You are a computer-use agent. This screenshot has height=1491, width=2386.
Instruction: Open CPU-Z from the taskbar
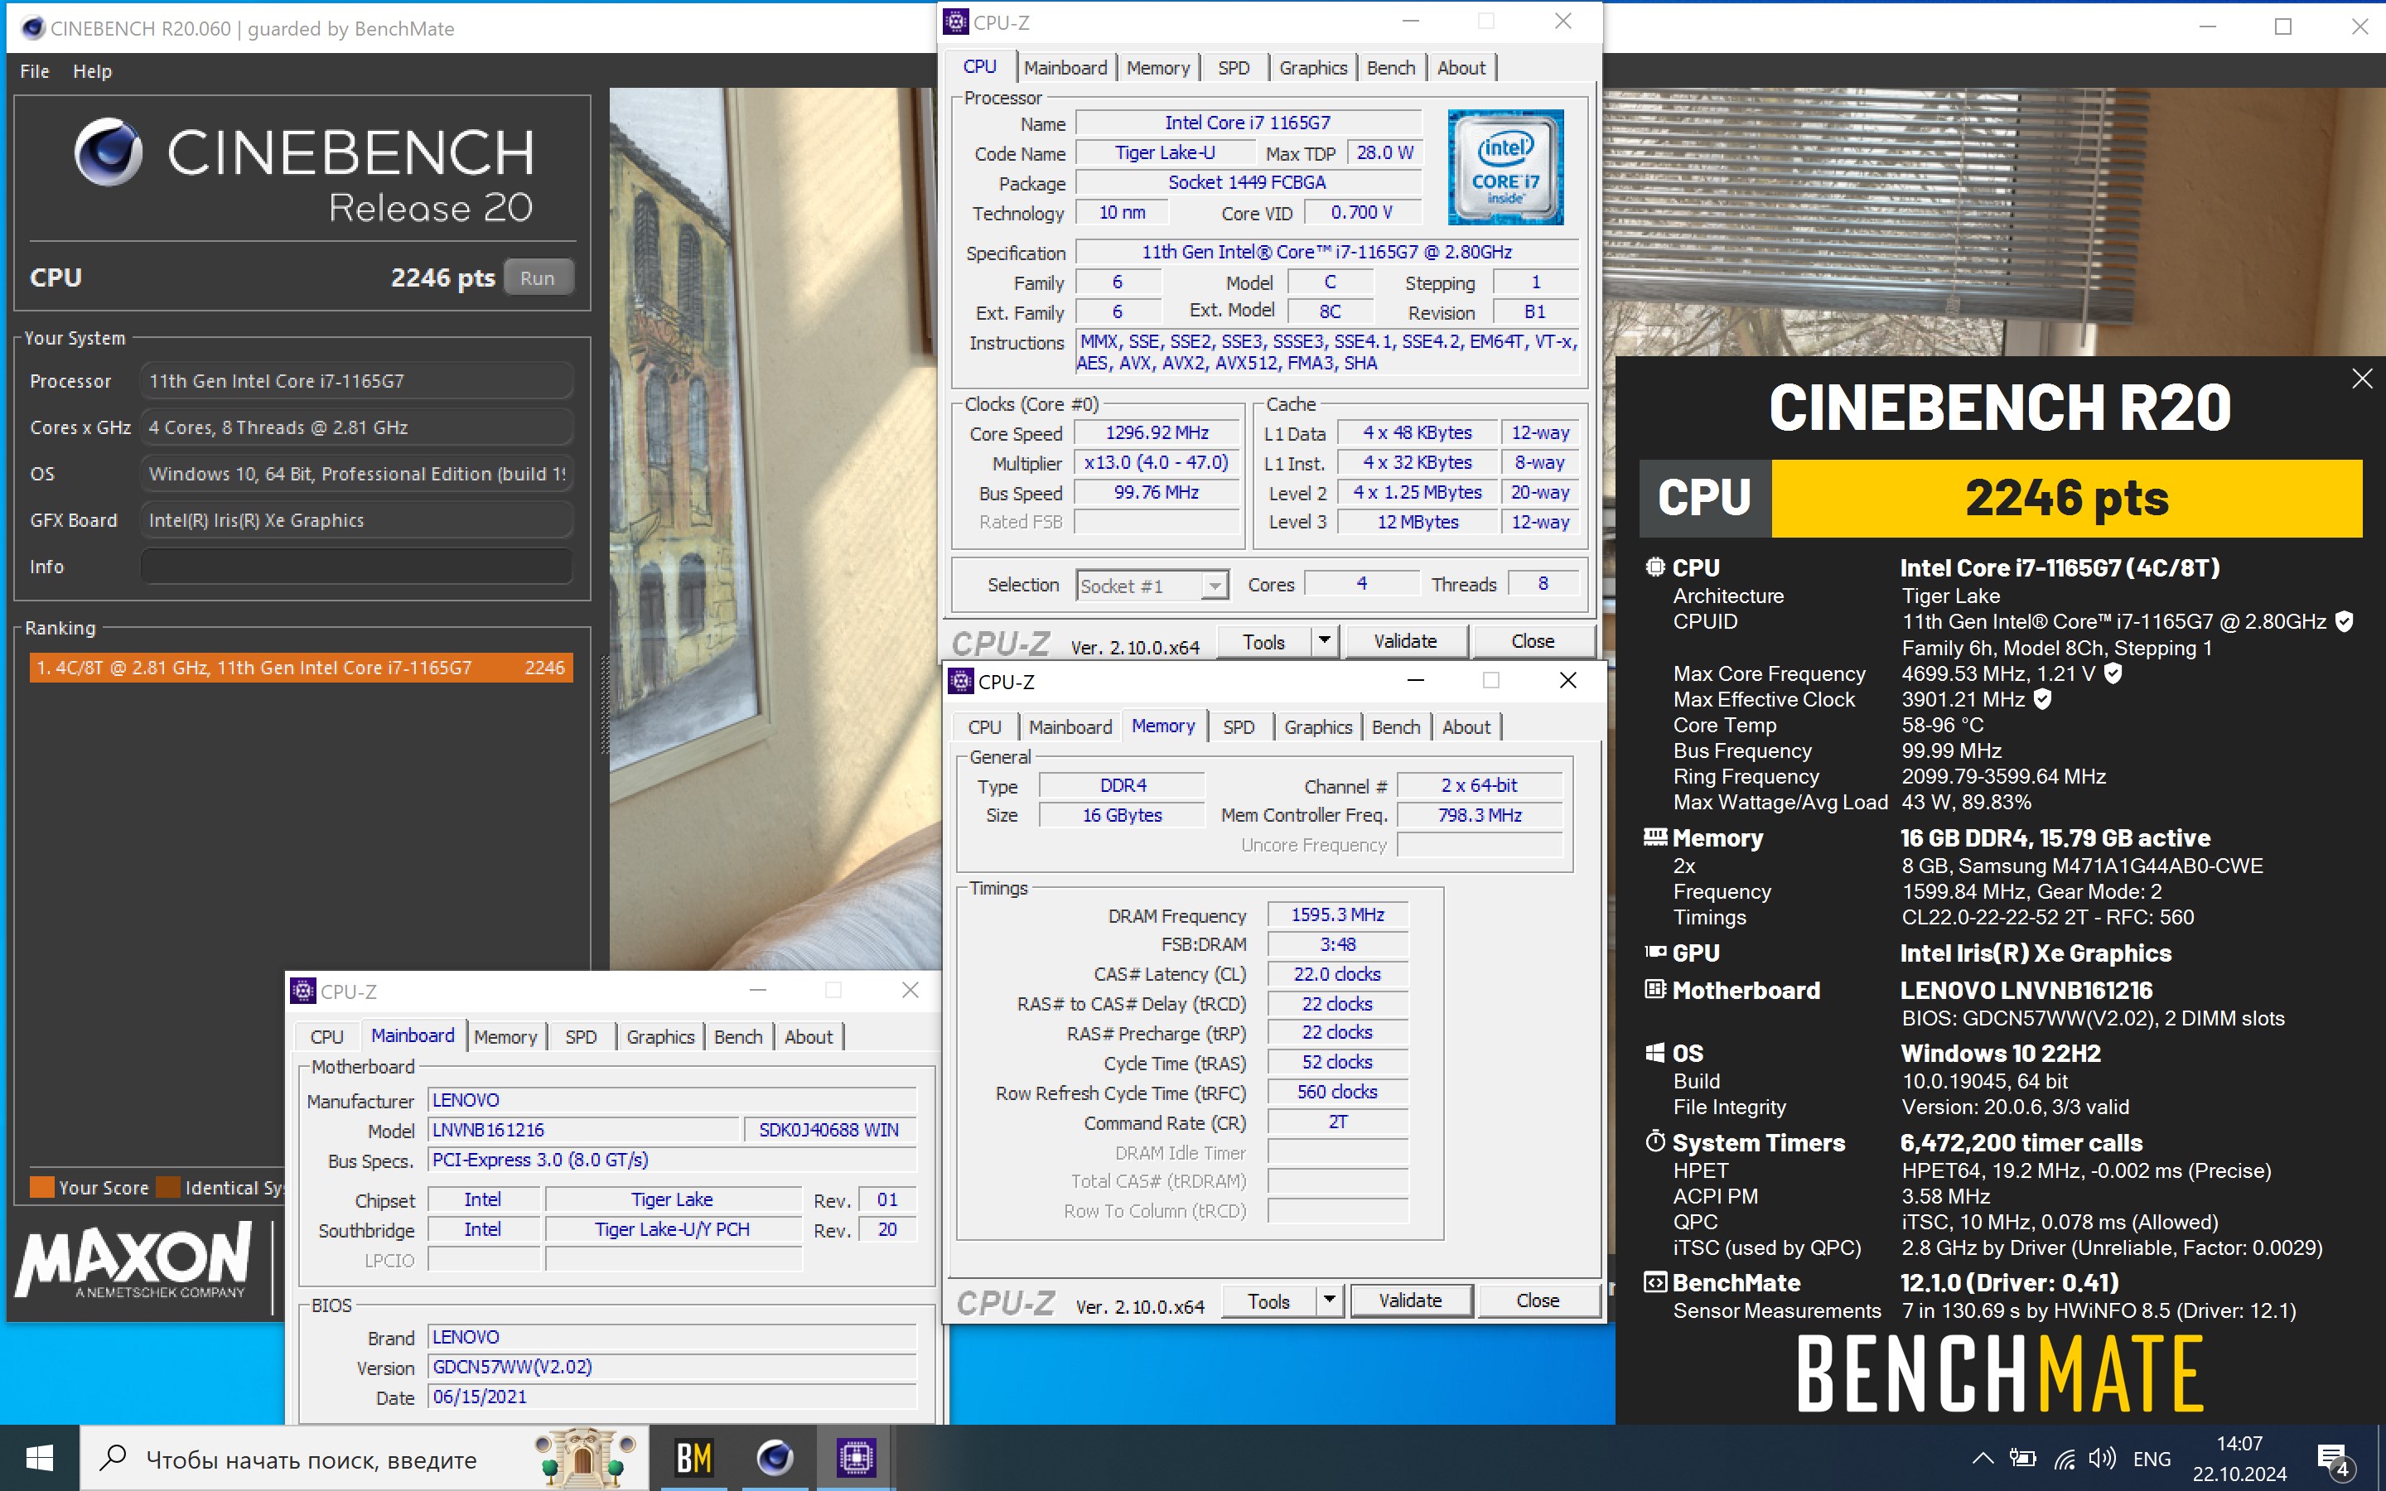point(855,1458)
